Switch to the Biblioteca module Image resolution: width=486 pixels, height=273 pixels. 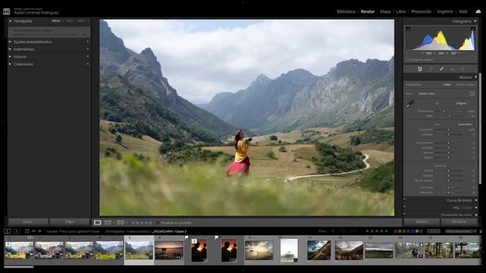[346, 11]
